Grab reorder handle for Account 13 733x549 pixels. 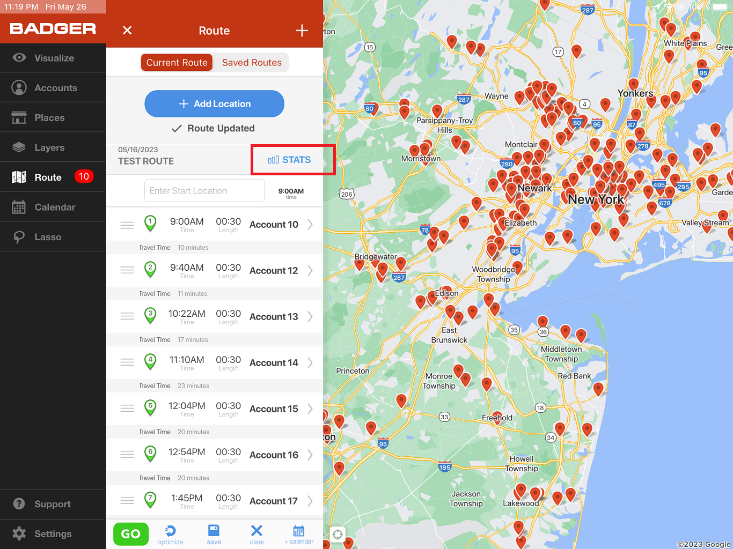tap(127, 316)
